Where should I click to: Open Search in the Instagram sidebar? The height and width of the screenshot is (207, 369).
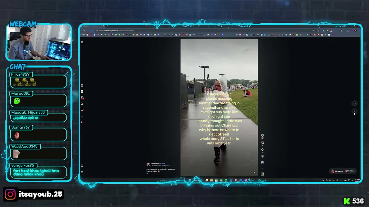point(82,104)
